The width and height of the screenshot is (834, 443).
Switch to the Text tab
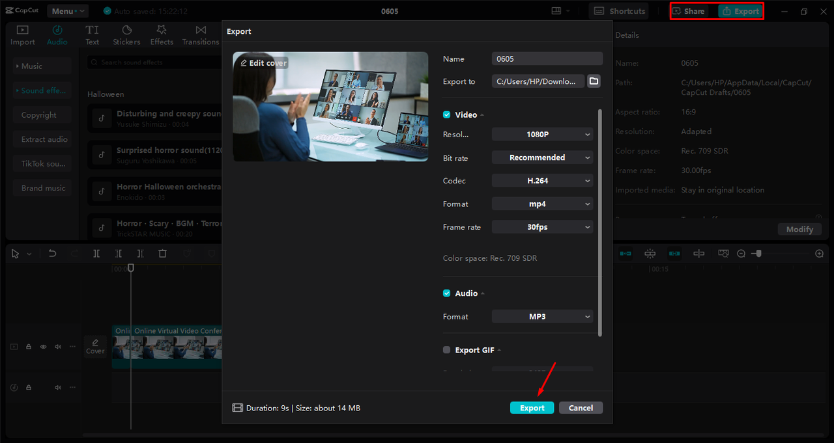93,35
